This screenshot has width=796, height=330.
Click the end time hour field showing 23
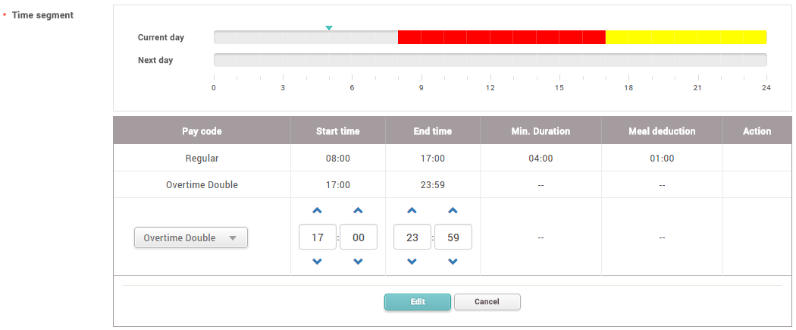412,237
